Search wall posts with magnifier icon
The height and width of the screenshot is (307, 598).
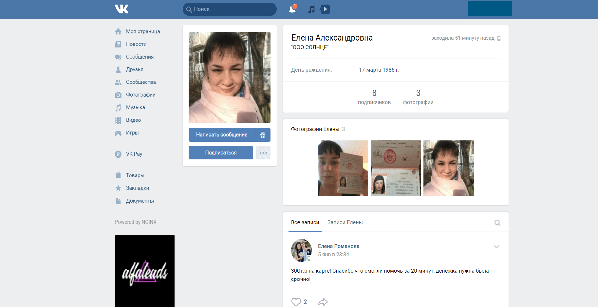click(x=497, y=223)
